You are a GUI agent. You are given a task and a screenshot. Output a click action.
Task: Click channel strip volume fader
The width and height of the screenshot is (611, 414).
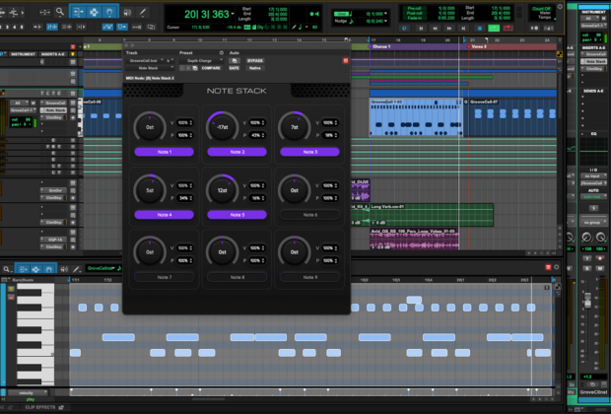coord(587,301)
